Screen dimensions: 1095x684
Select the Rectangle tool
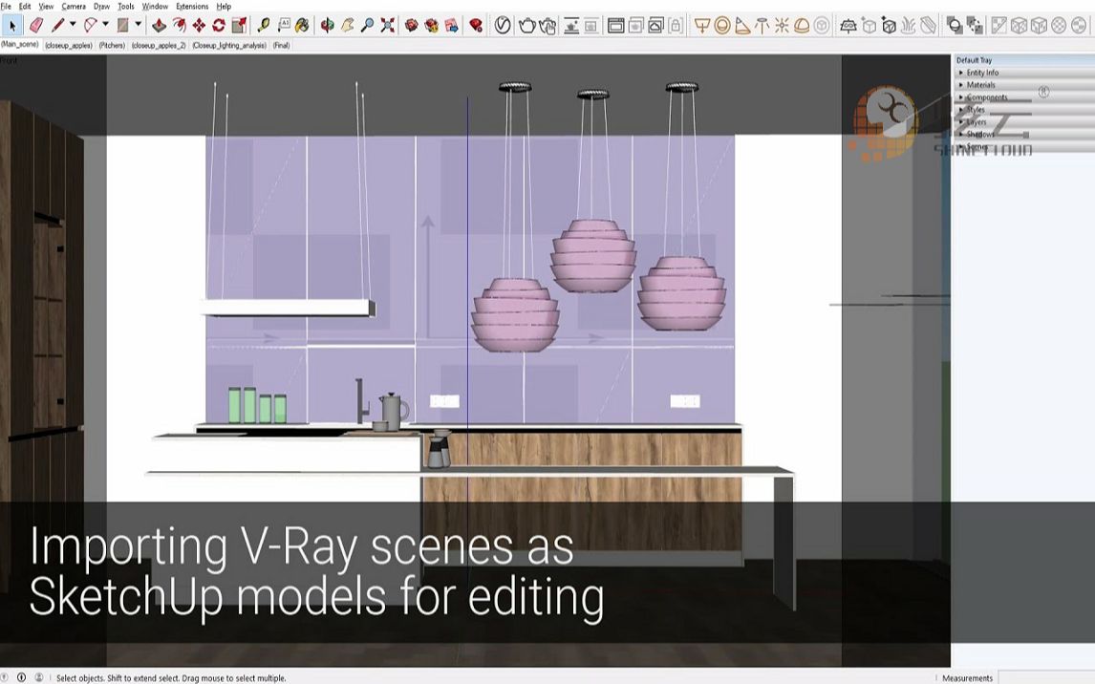[121, 26]
